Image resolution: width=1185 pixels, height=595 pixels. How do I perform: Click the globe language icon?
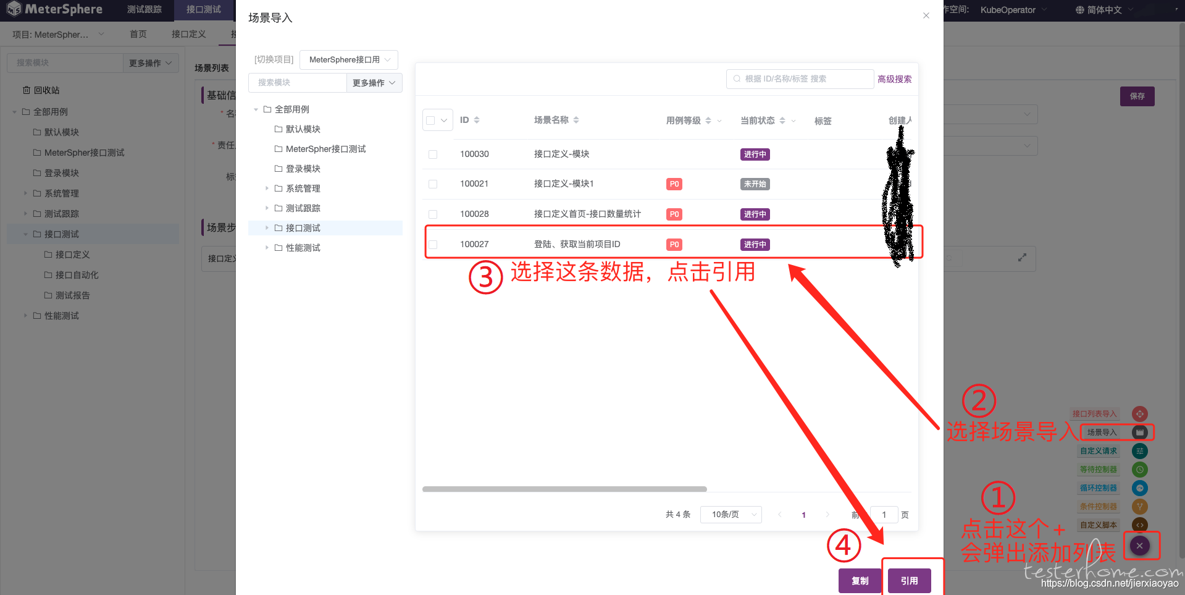click(x=1079, y=10)
